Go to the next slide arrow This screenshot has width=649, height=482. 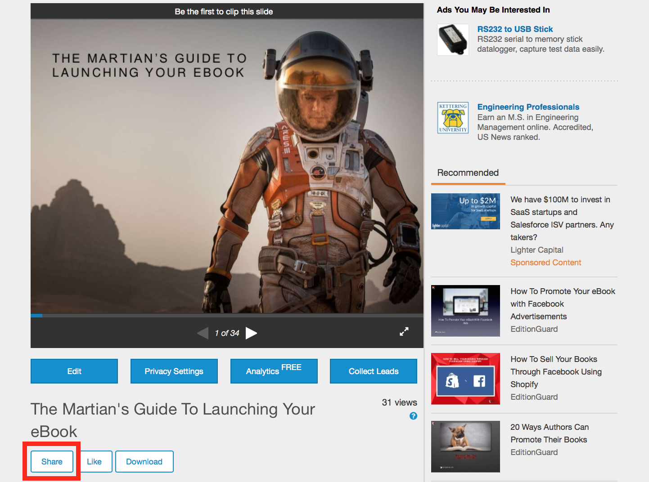tap(251, 333)
